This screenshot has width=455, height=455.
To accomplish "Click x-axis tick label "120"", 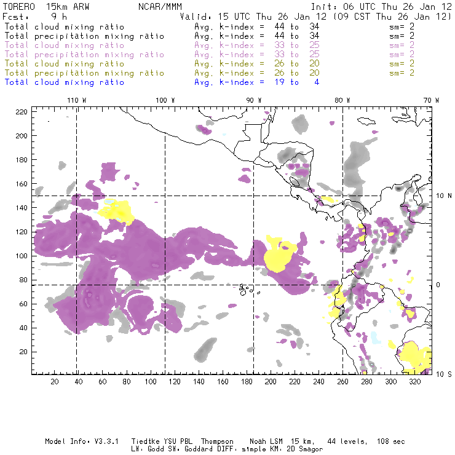I will pos(175,382).
